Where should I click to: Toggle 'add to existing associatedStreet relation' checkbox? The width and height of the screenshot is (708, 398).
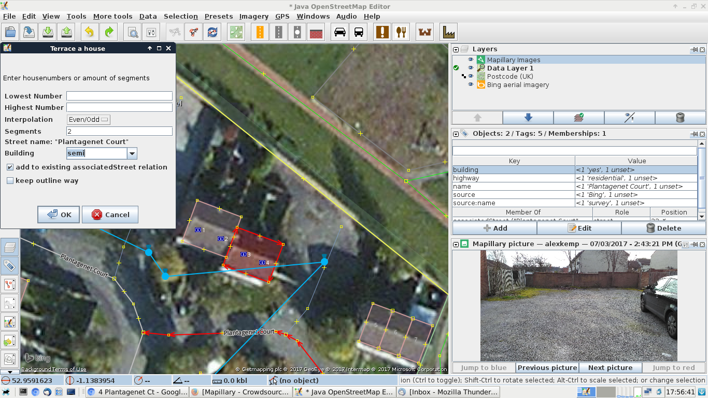(x=10, y=167)
